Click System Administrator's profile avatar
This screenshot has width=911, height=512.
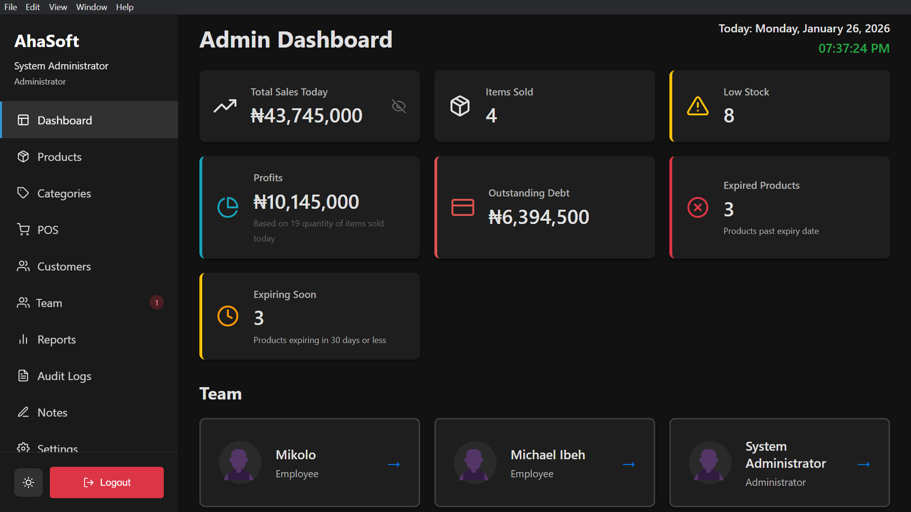point(709,463)
